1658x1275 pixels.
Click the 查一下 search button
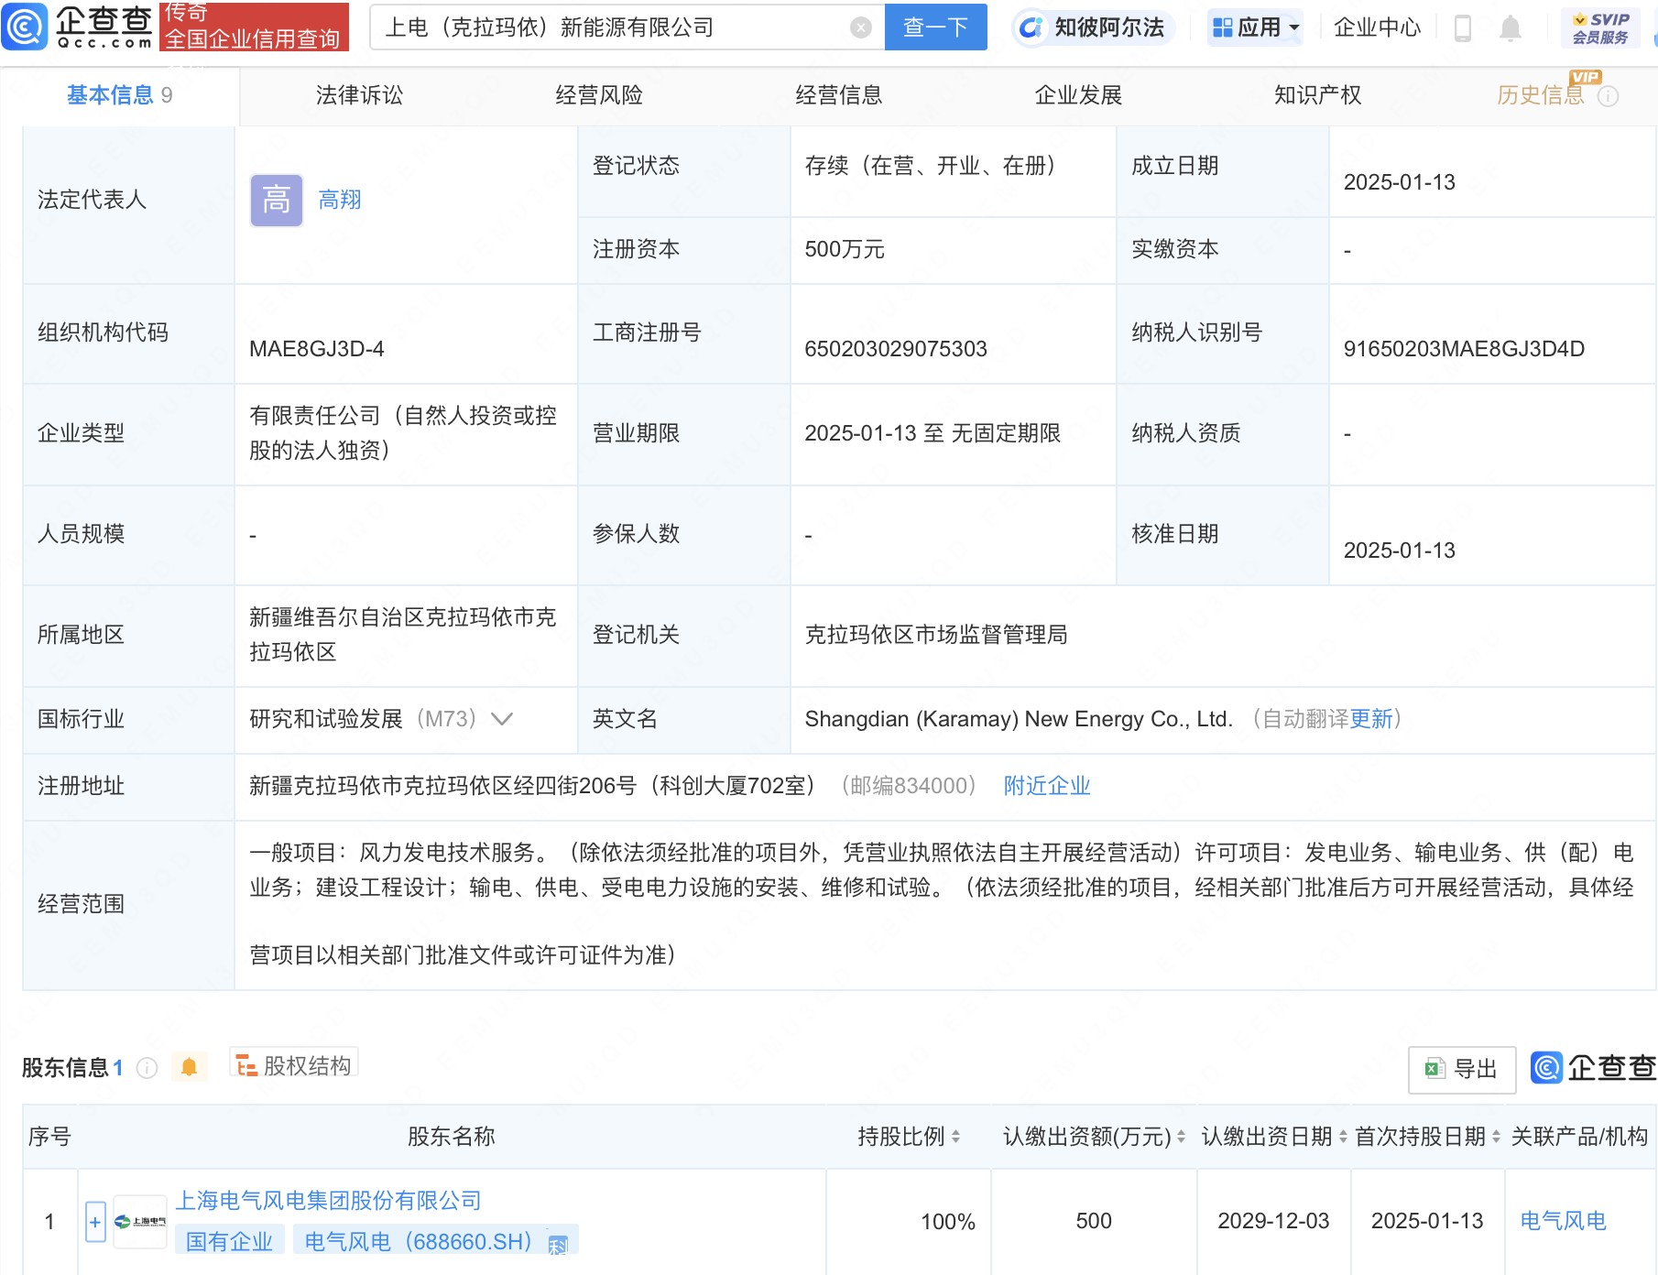click(935, 27)
